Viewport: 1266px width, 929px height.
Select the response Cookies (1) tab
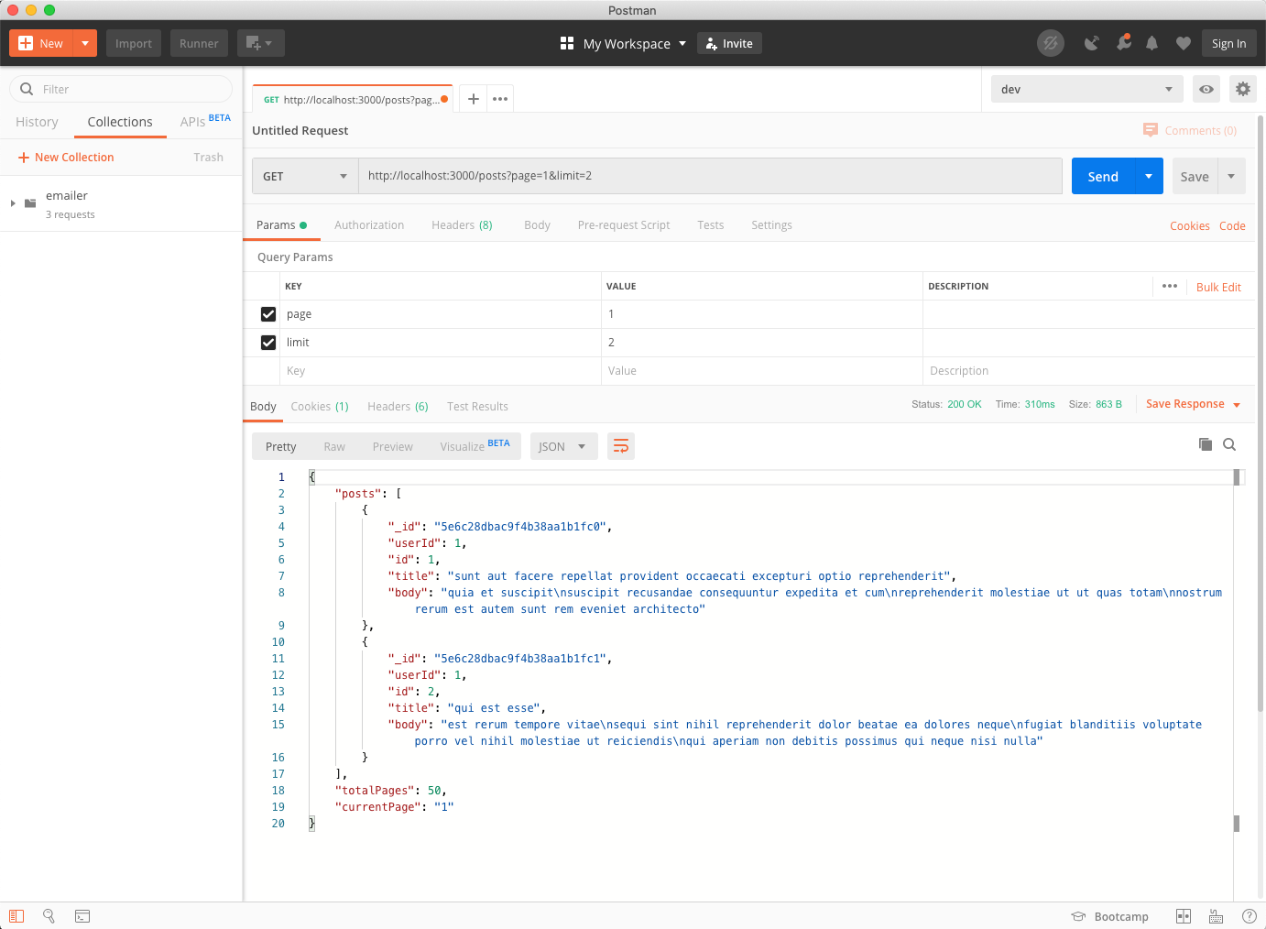pos(320,407)
